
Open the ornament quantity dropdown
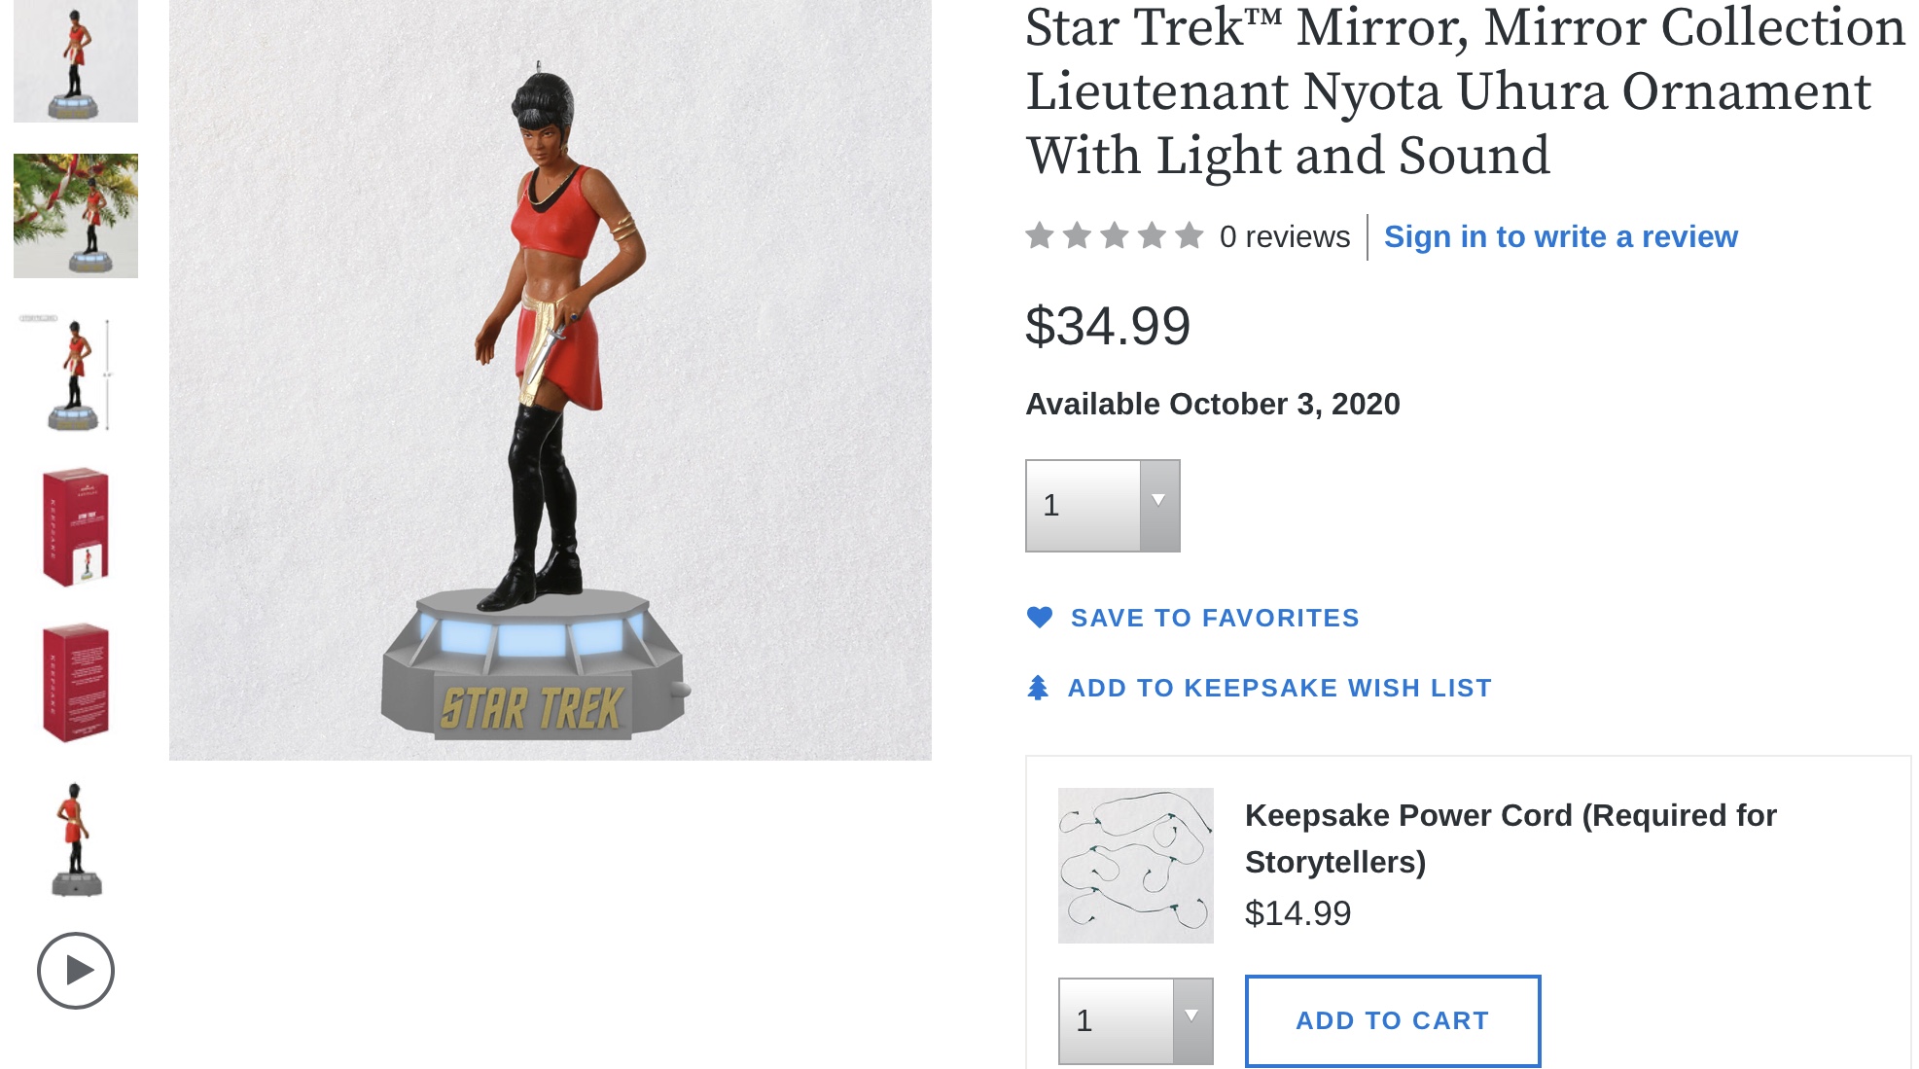[x=1103, y=506]
